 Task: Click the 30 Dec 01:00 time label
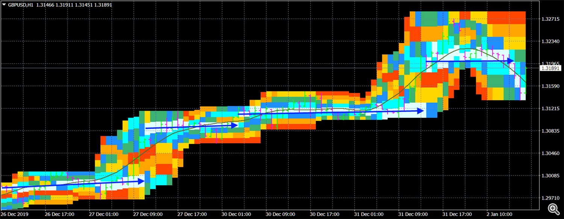237,214
